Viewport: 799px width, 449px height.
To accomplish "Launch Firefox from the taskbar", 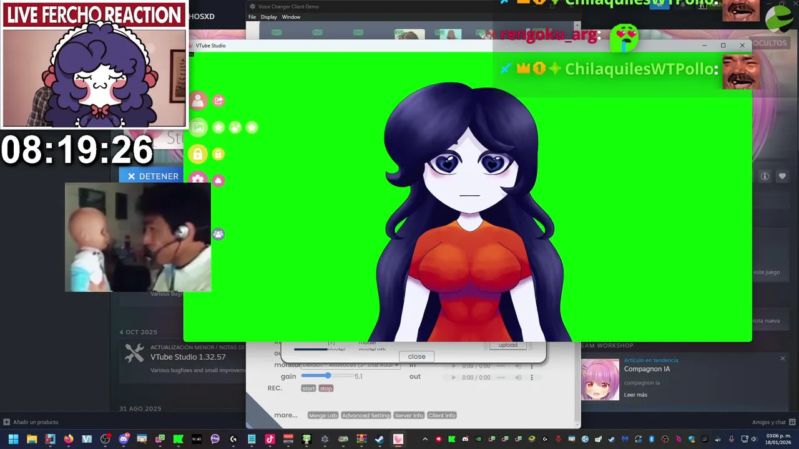I will pos(69,439).
